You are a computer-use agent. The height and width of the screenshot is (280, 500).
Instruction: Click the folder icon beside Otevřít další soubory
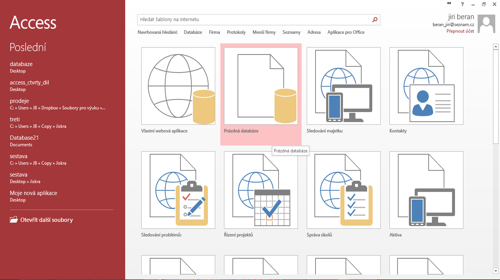pos(14,220)
